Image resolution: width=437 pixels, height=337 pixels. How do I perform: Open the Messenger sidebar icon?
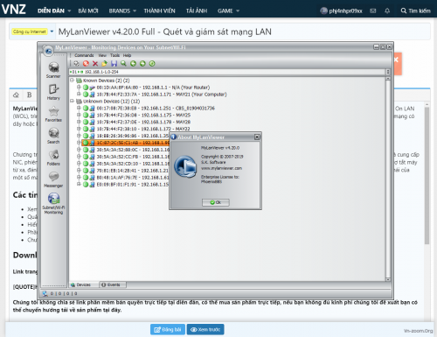click(53, 179)
